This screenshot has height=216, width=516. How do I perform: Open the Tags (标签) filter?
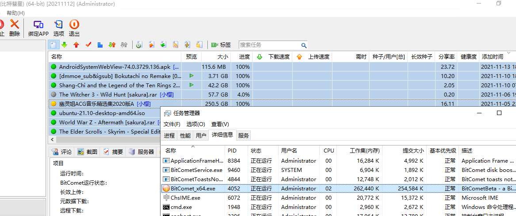[x=221, y=45]
